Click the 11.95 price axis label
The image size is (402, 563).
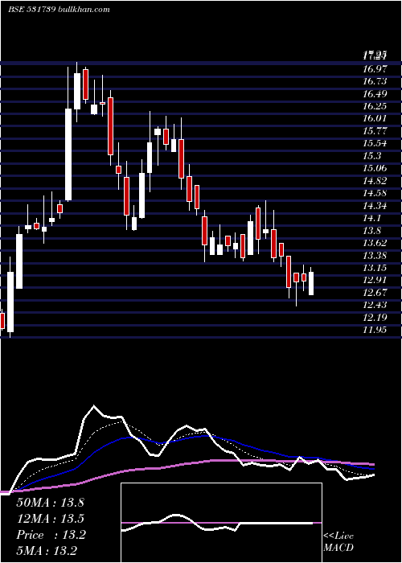tap(375, 329)
